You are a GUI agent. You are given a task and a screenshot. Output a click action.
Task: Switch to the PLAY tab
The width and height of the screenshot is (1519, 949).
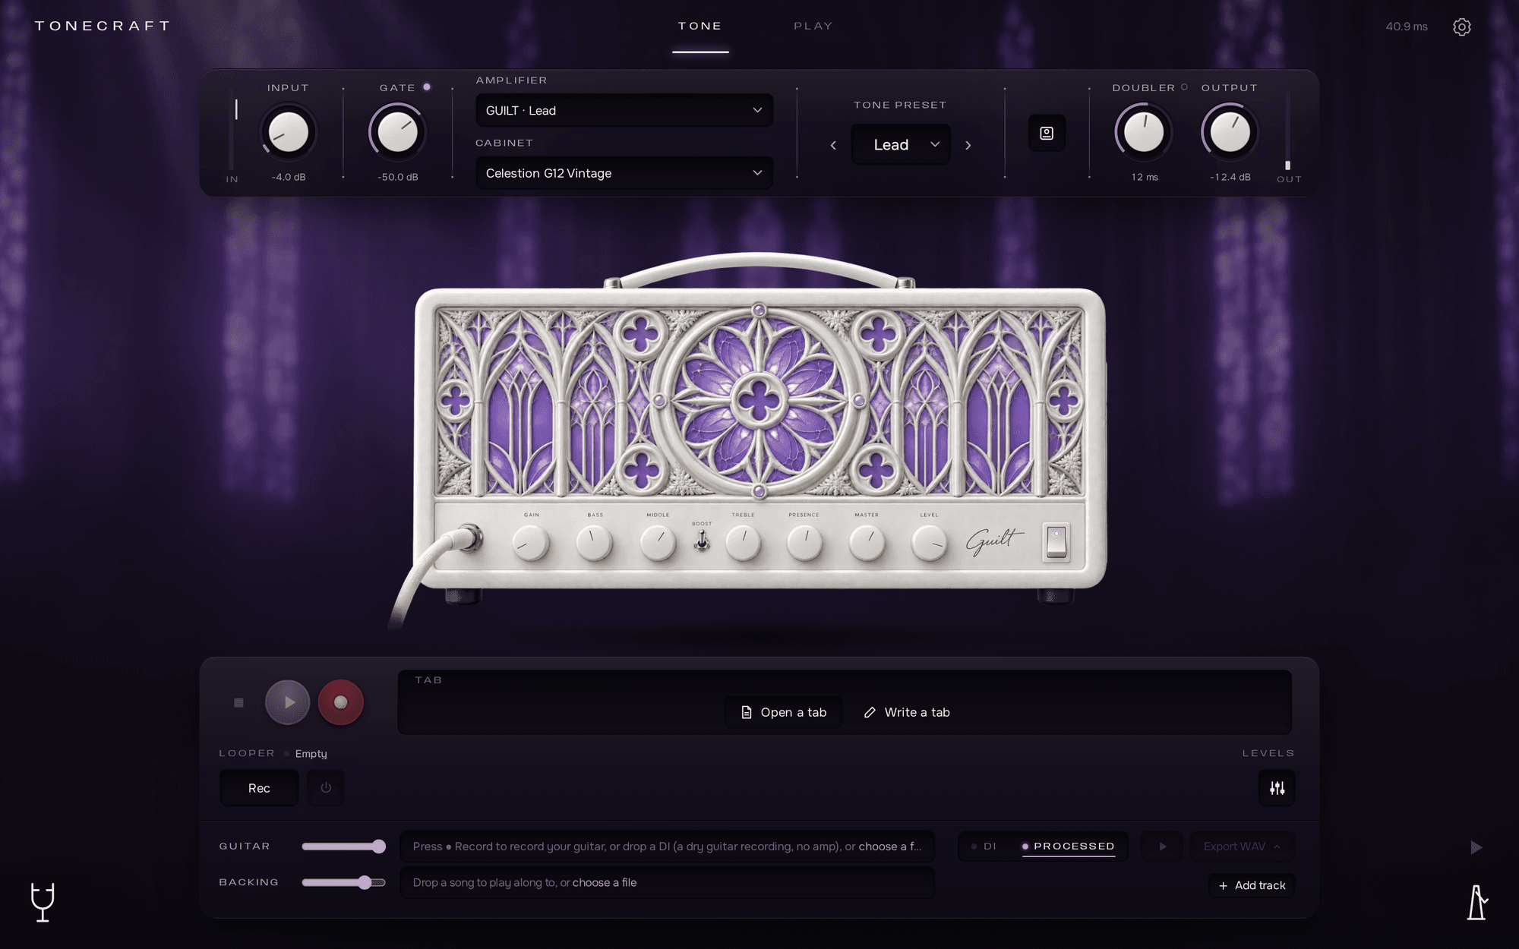(x=813, y=27)
